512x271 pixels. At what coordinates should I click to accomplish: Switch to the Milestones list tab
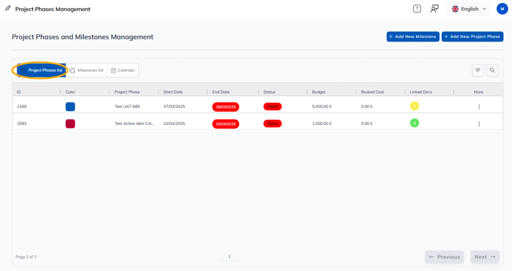86,70
